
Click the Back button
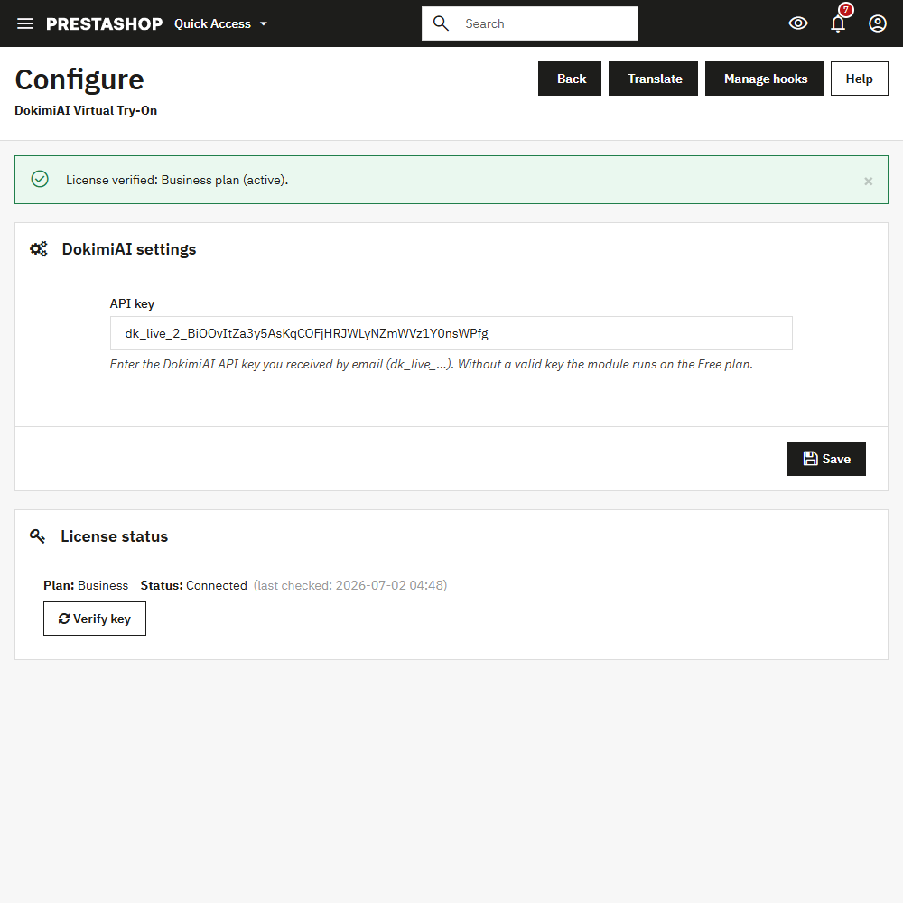click(x=570, y=79)
